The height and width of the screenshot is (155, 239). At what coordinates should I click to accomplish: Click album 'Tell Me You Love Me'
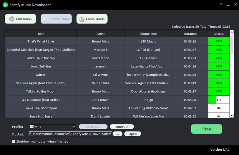point(148,117)
